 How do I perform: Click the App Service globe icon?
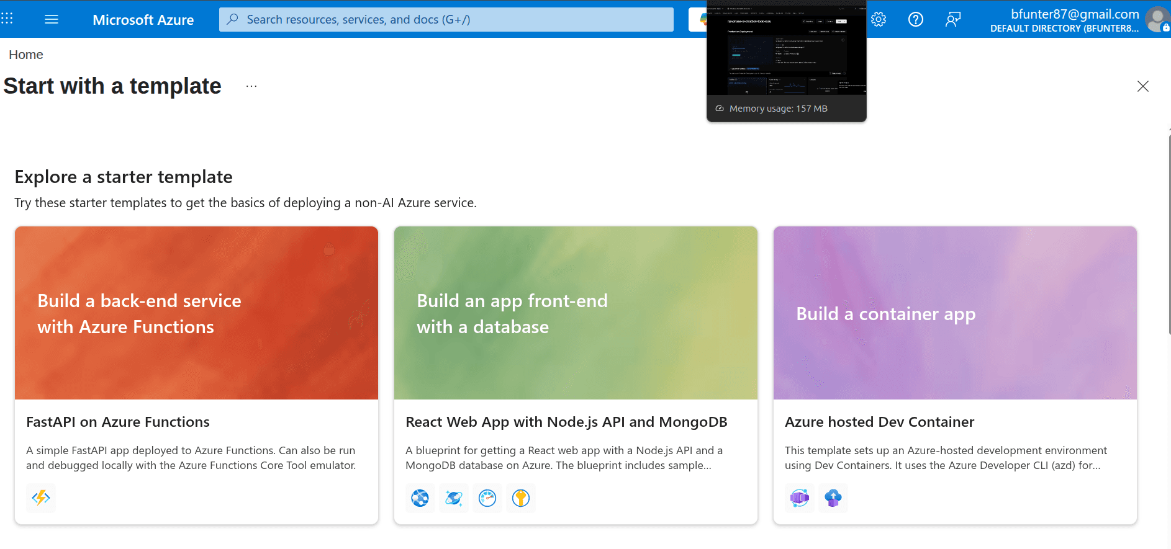tap(420, 498)
